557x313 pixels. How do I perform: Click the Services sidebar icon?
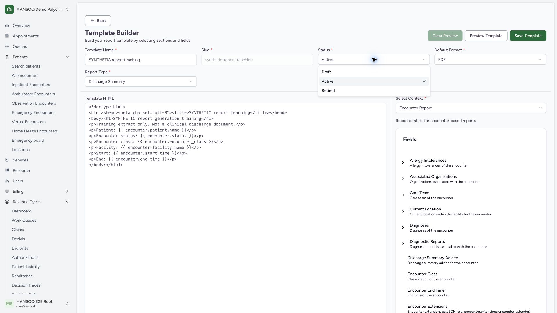point(7,160)
